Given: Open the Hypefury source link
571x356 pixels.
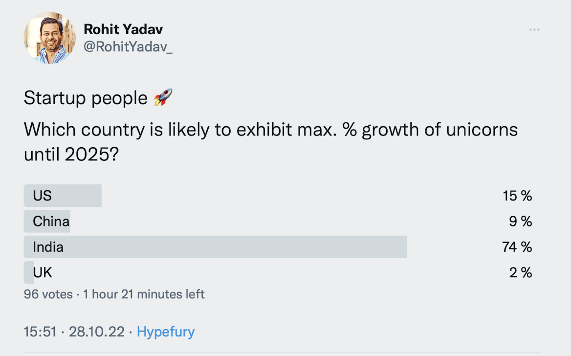Looking at the screenshot, I should pos(165,332).
